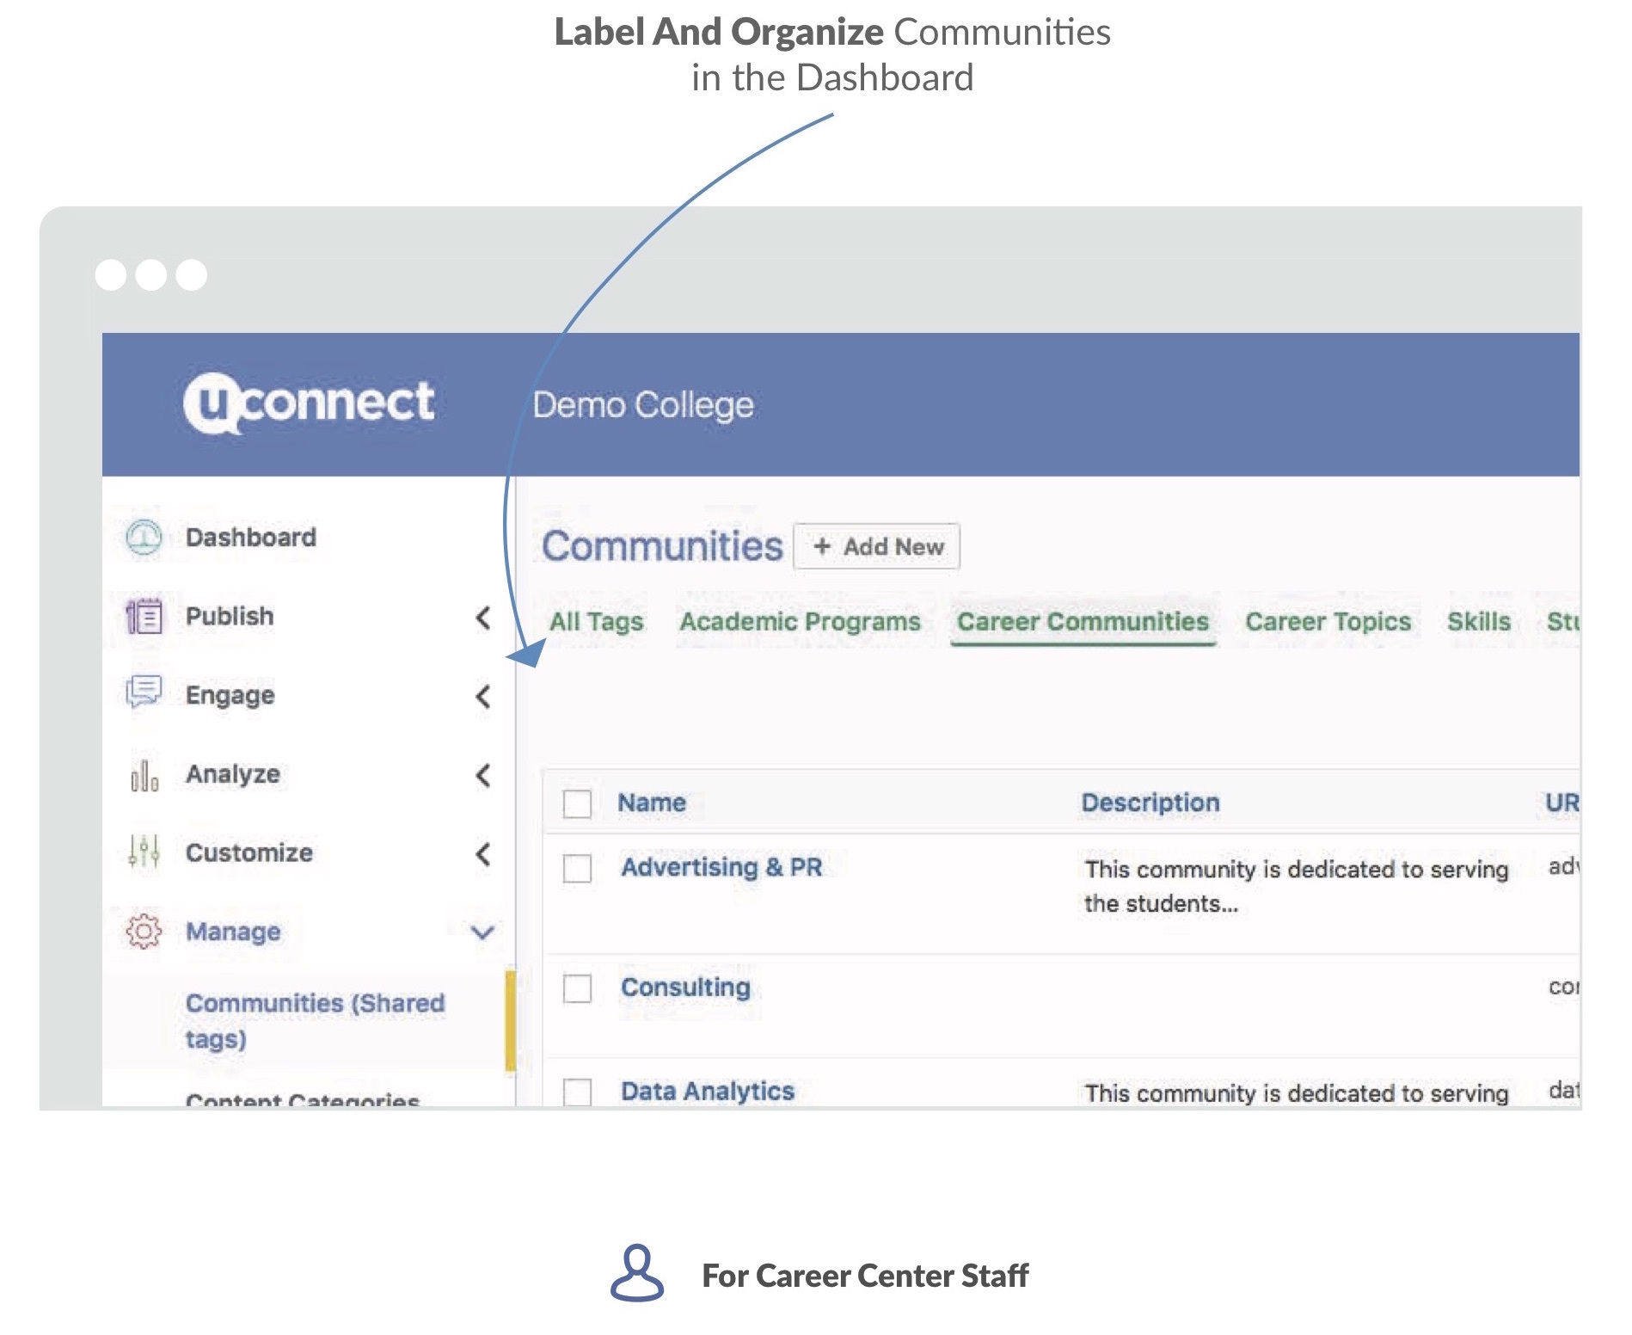Open Communities (Shared tags) in sidebar

point(315,1020)
